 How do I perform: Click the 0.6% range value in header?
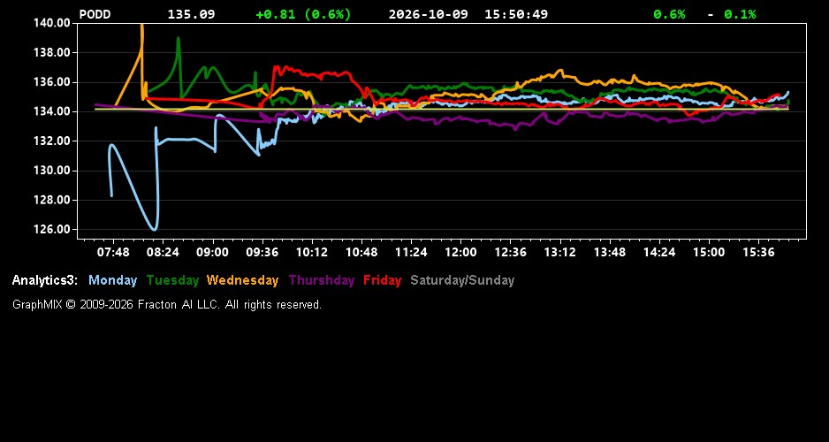(669, 14)
